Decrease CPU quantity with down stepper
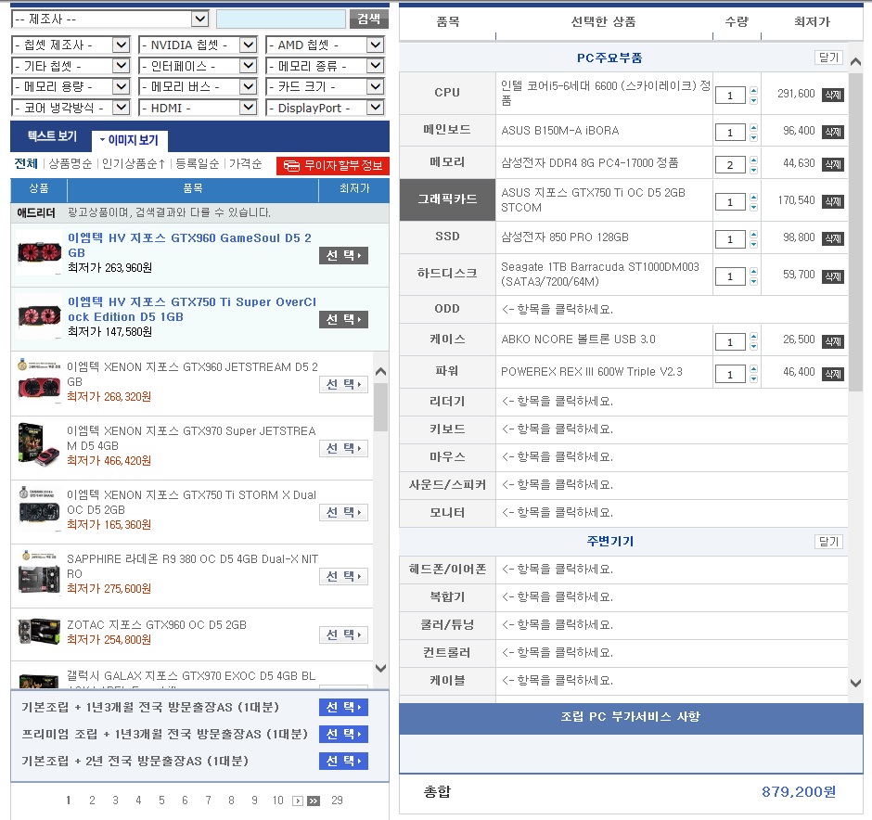The width and height of the screenshot is (872, 820). coord(753,100)
